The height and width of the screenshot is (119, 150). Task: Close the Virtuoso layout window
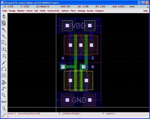(x=147, y=3)
